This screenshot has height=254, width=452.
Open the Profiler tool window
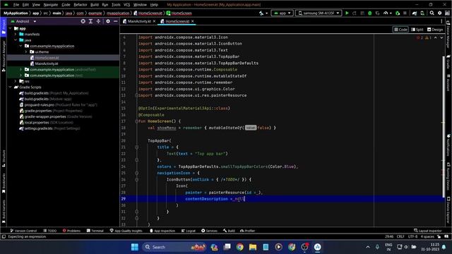pos(248,231)
